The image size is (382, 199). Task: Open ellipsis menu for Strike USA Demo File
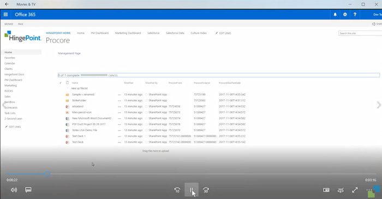coord(120,130)
